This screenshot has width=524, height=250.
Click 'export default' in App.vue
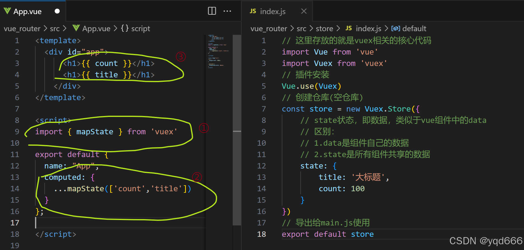(67, 154)
